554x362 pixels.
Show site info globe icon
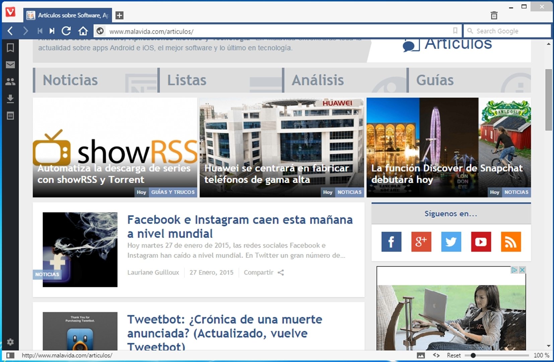pos(100,31)
